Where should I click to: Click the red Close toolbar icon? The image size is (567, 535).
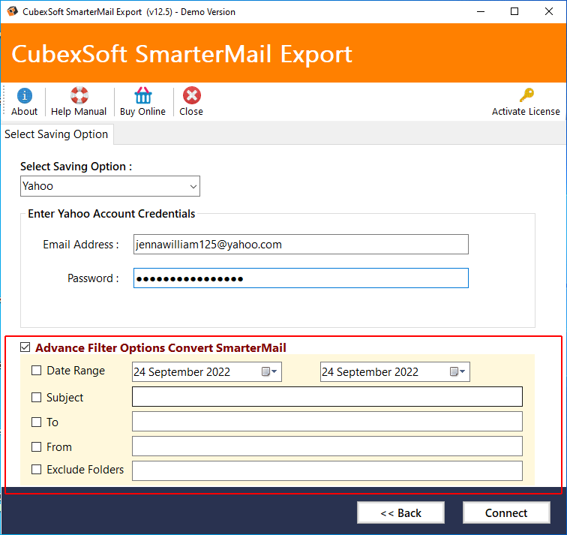pos(192,95)
